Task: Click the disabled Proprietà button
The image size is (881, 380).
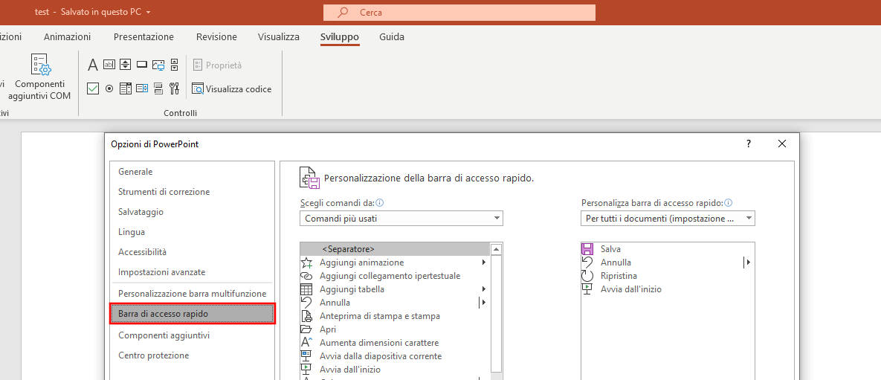Action: click(217, 65)
